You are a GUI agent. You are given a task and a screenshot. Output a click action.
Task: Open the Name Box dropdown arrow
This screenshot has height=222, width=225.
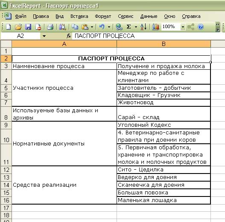(44, 36)
